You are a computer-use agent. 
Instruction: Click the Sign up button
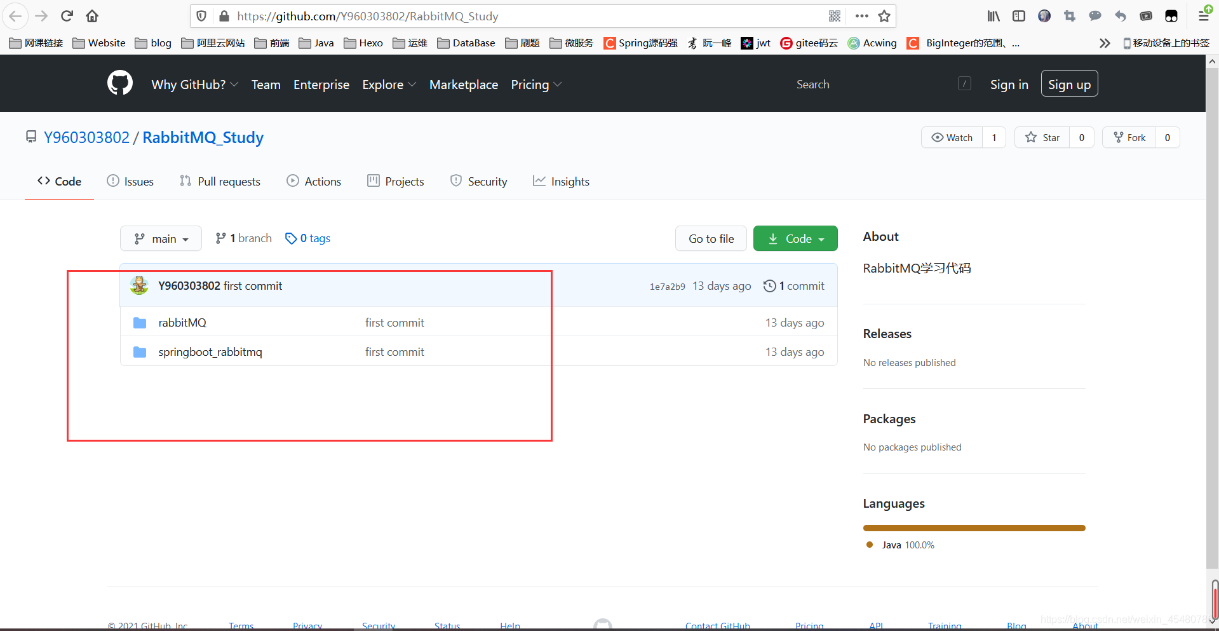(x=1069, y=84)
